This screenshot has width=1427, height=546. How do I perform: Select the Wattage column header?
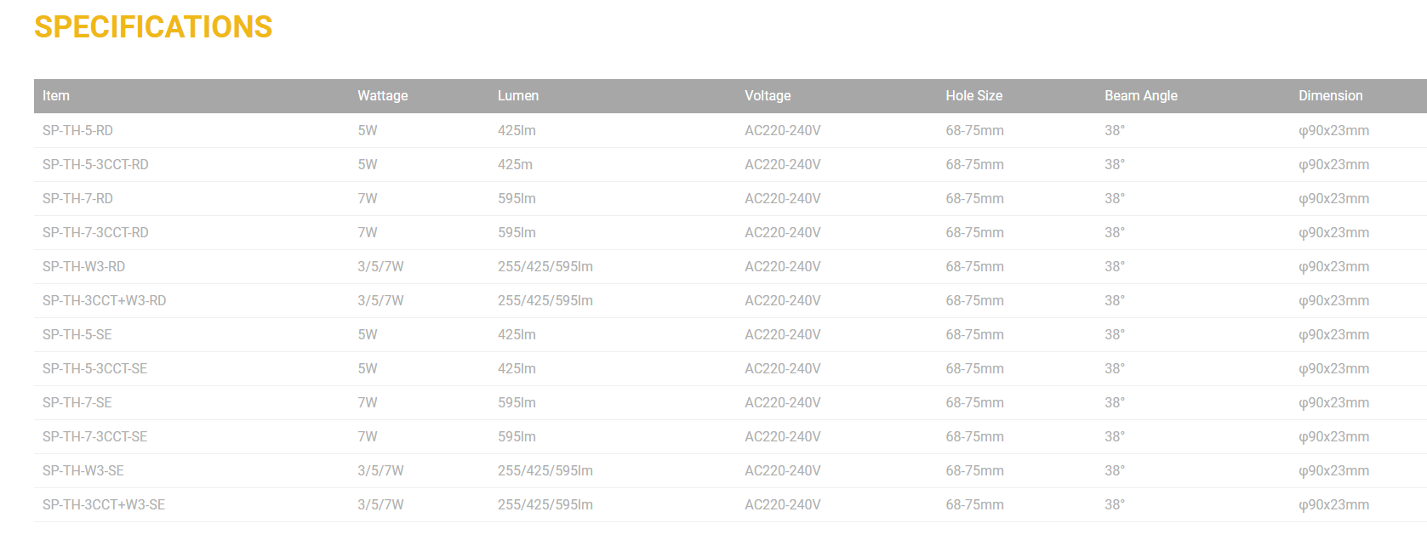(x=382, y=96)
